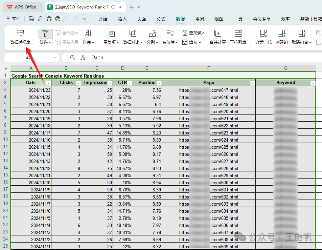Open the Impression column filter dropdown
This screenshot has height=250, width=322.
[110, 83]
